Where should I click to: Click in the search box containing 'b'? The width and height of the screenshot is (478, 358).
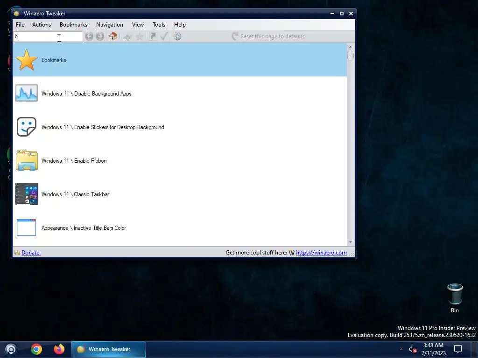pos(48,36)
